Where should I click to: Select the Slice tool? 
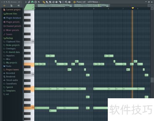60,2
